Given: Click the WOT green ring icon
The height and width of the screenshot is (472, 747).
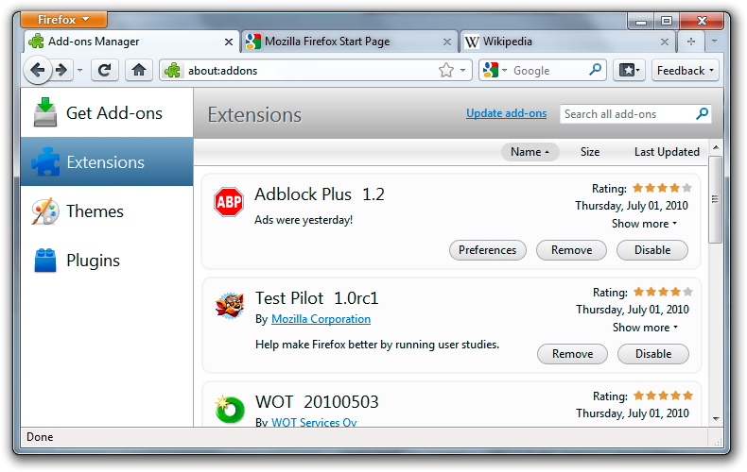Looking at the screenshot, I should (x=230, y=409).
